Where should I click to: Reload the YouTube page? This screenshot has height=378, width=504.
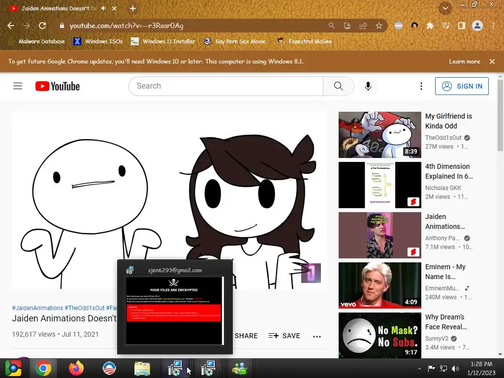(x=42, y=26)
